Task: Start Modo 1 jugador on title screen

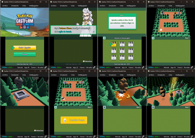Action: (x=25, y=48)
